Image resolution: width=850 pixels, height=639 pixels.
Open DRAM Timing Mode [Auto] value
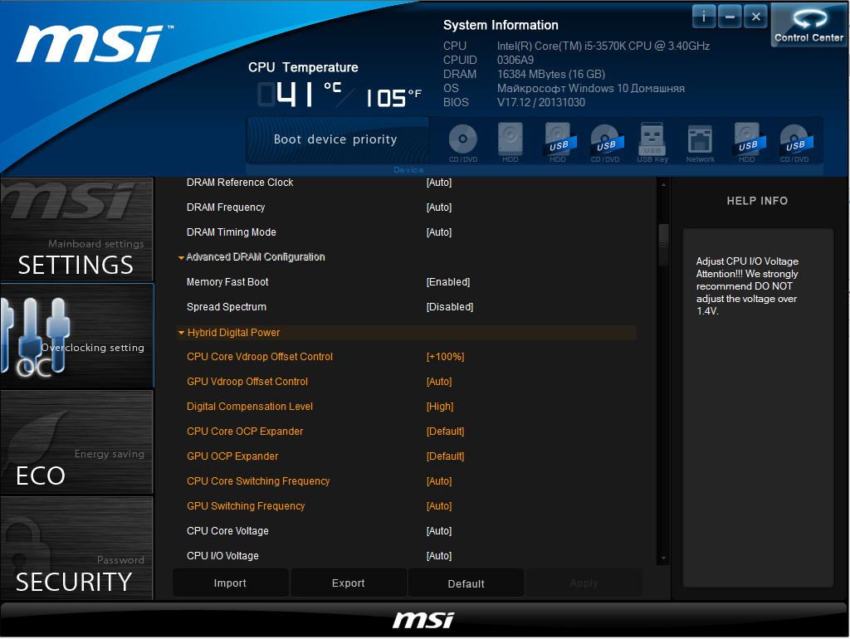(x=439, y=232)
